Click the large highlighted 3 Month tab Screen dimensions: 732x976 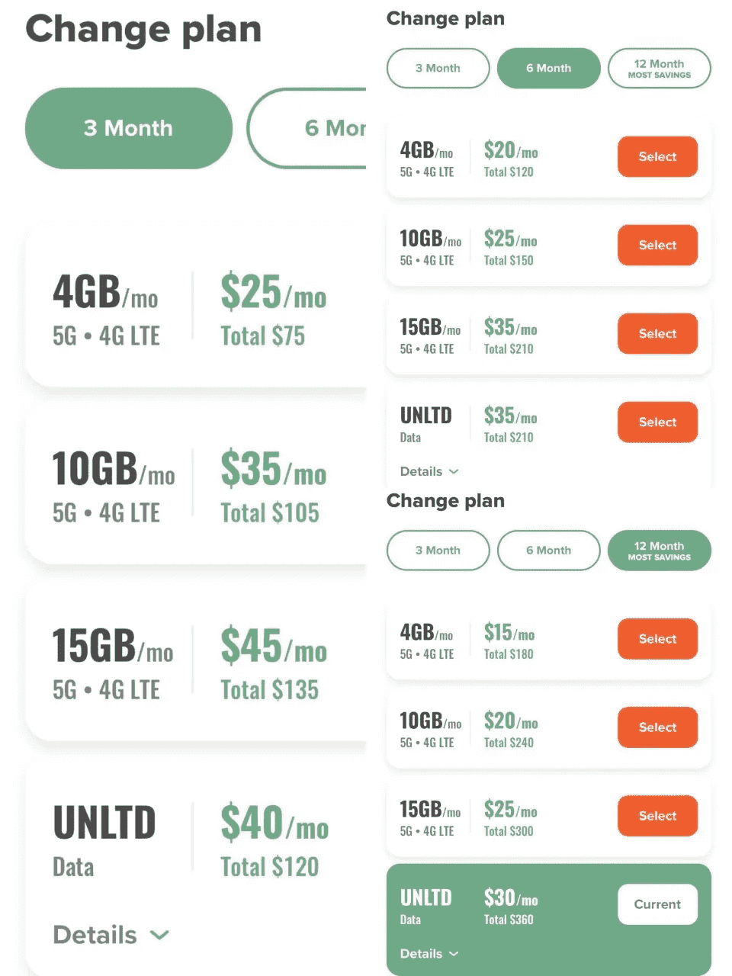[128, 128]
